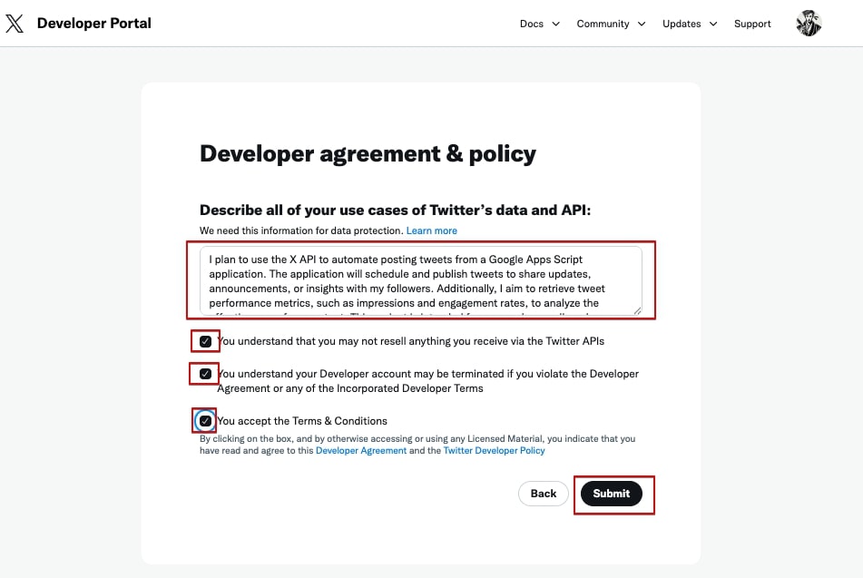Open the Twitter Developer Policy link

coord(495,450)
